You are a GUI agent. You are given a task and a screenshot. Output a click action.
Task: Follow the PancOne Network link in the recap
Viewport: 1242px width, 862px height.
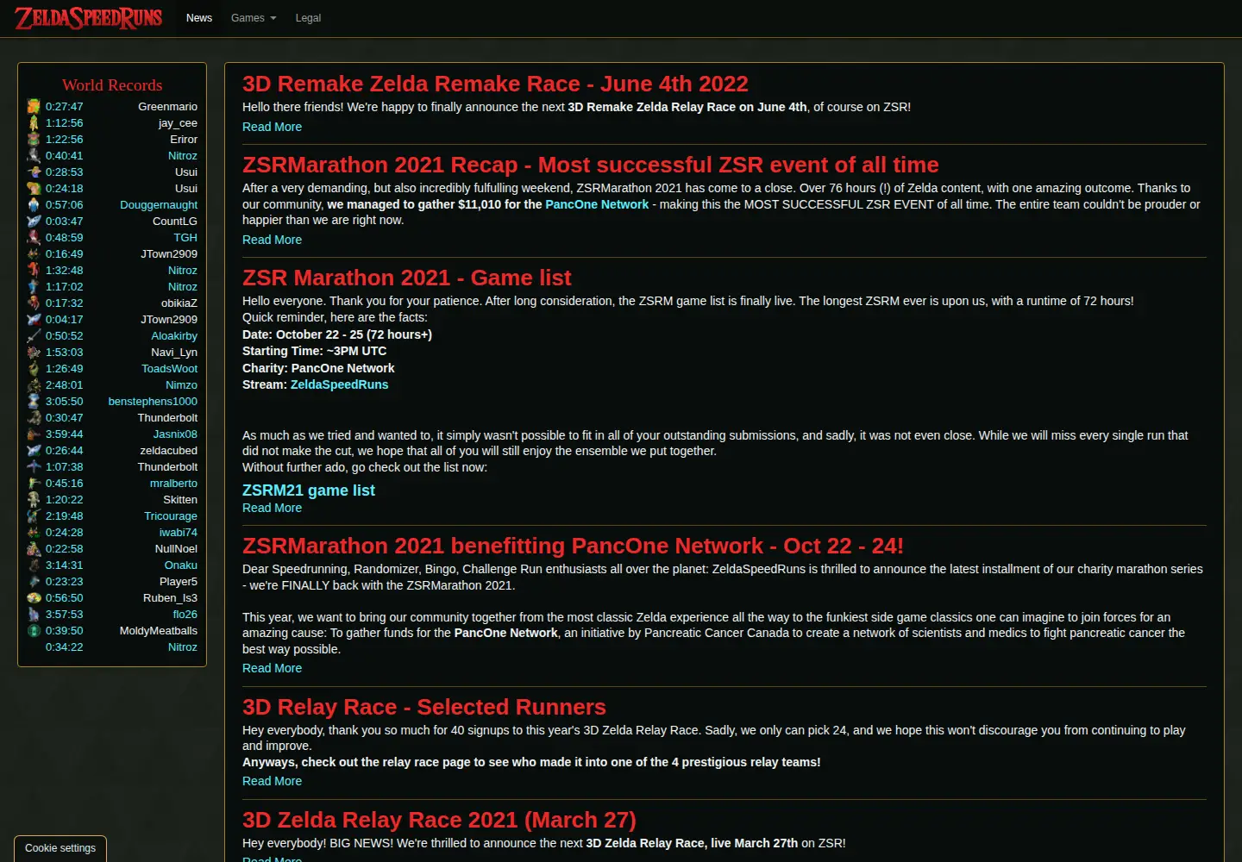[x=597, y=204]
